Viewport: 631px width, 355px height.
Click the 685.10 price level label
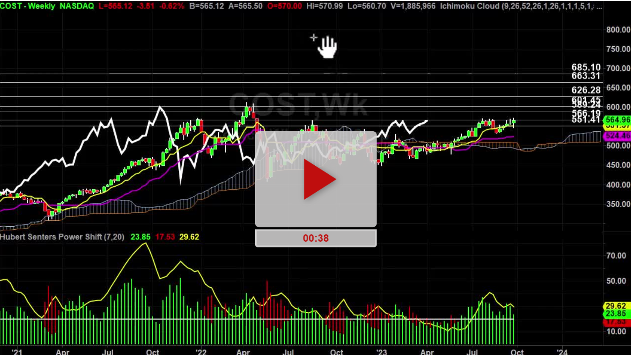586,67
